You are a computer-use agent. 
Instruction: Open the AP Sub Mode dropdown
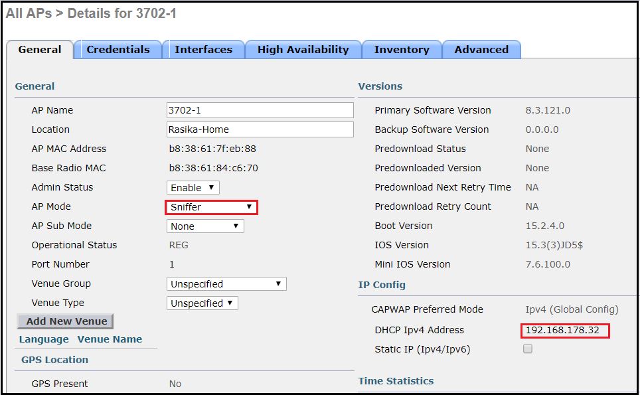(x=205, y=226)
